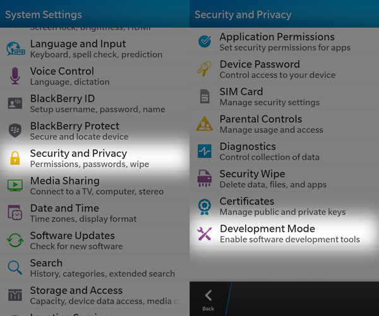Screen dimensions: 379x316
Task: Click the Security and Privacy lock icon
Action: click(x=15, y=158)
